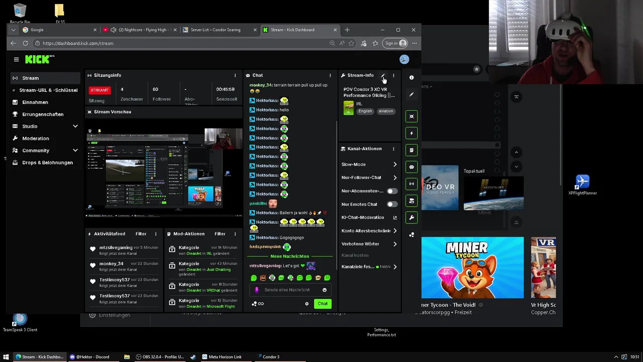The width and height of the screenshot is (643, 362).
Task: Toggle the mod actions widget icon in sidebar
Action: click(411, 150)
